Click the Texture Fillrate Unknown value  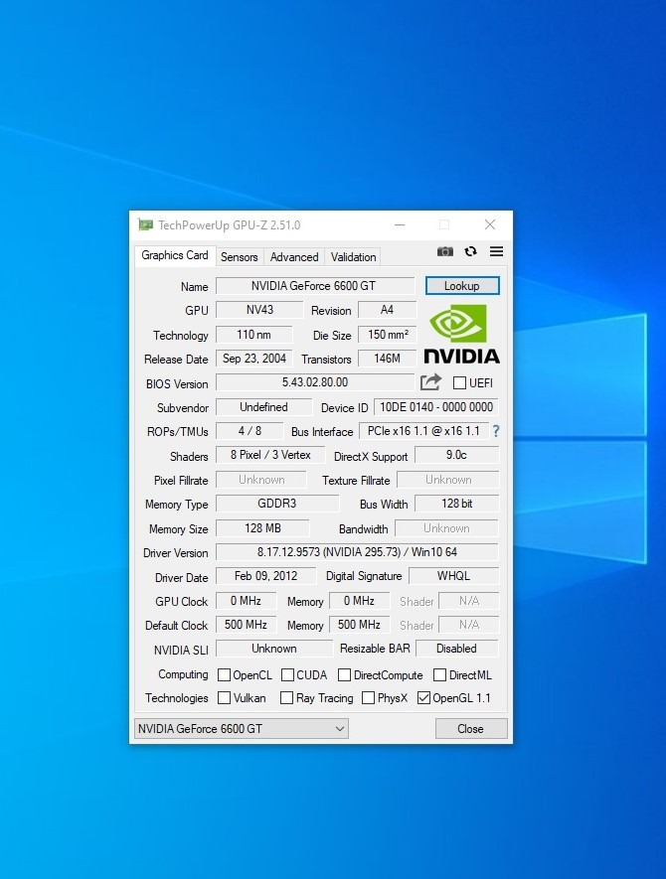[447, 480]
